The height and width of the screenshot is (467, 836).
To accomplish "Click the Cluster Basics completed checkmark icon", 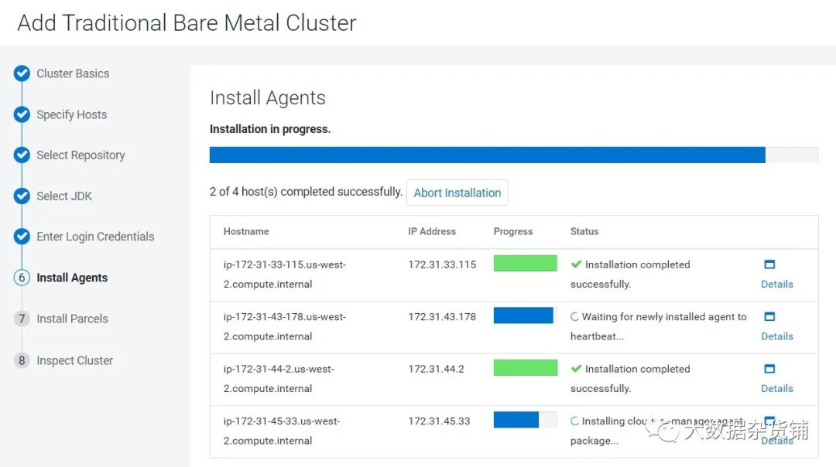I will point(22,73).
